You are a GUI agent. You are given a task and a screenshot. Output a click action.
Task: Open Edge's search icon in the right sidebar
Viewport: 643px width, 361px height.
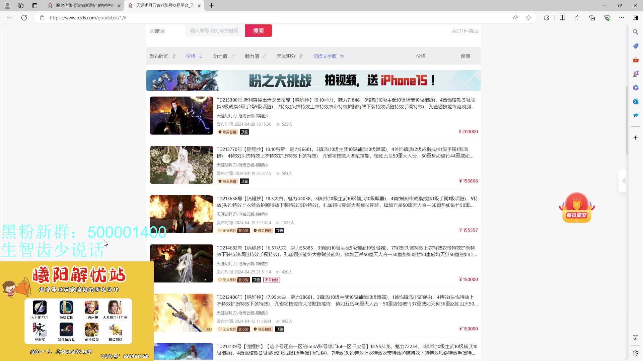(x=635, y=32)
